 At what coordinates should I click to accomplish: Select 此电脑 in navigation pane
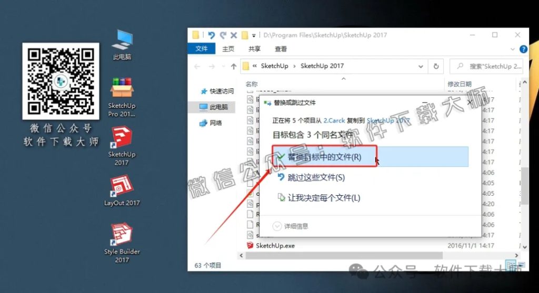point(214,107)
